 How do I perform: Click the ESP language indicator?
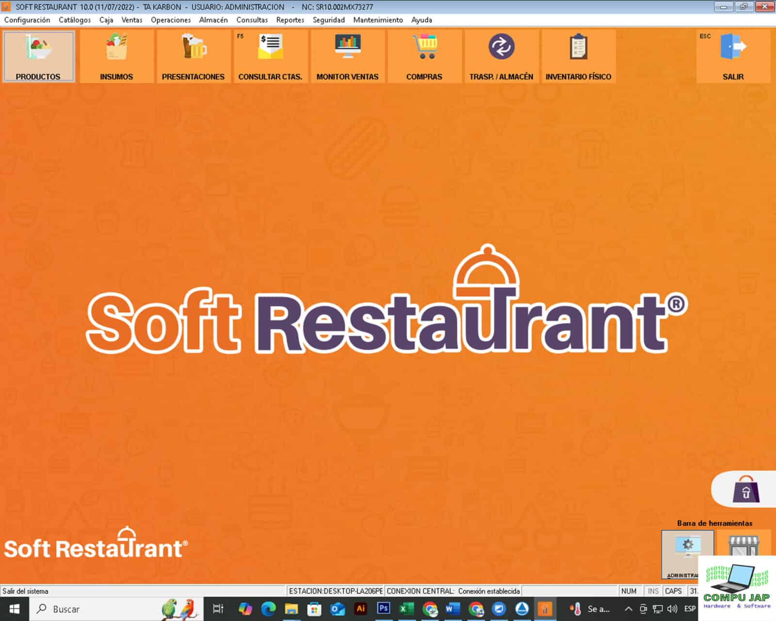click(x=690, y=609)
